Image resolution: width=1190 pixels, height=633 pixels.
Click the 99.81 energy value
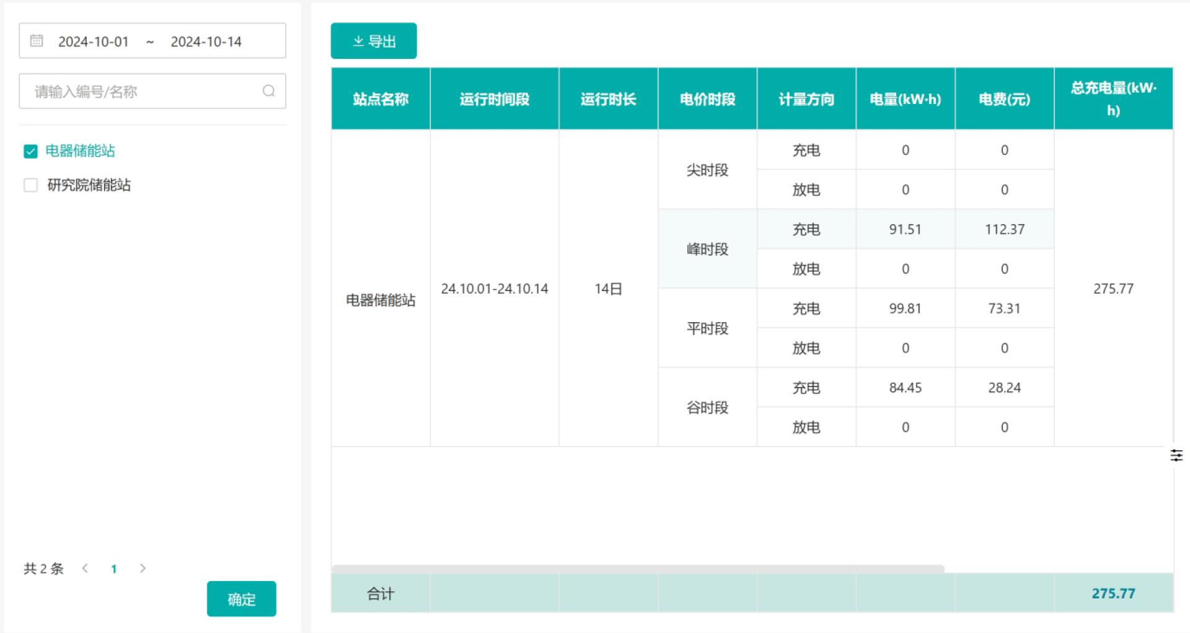pos(906,308)
